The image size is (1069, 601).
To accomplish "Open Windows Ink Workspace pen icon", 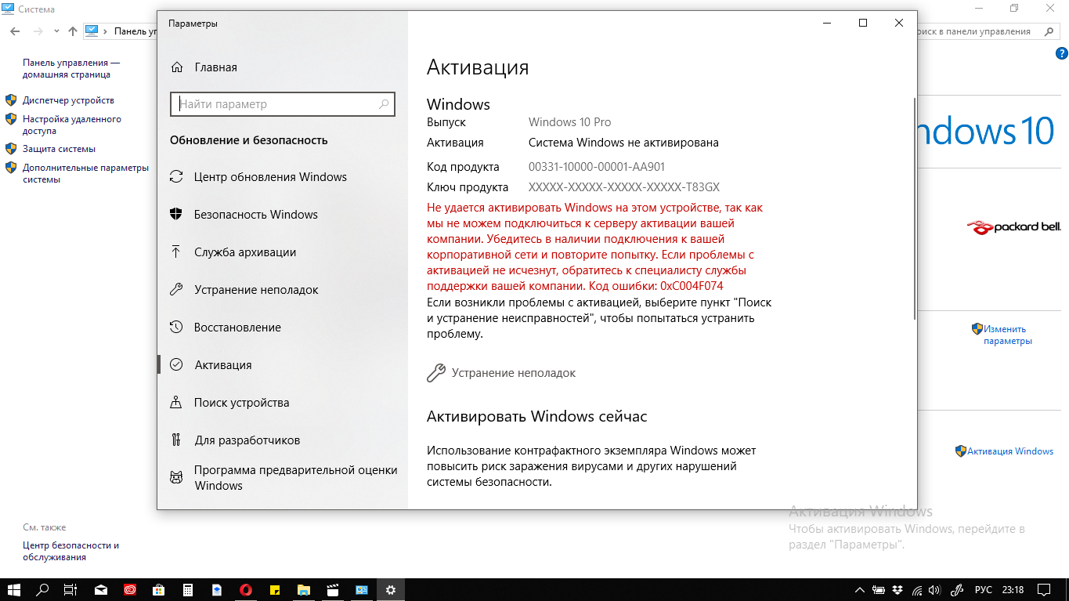I will coord(957,589).
